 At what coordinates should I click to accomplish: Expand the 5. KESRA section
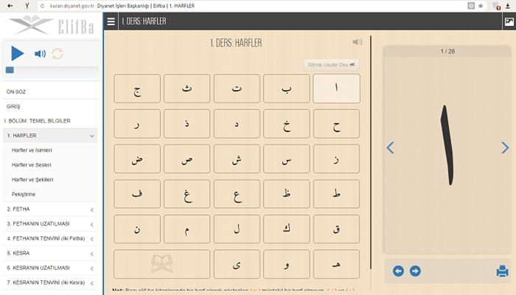pos(92,252)
